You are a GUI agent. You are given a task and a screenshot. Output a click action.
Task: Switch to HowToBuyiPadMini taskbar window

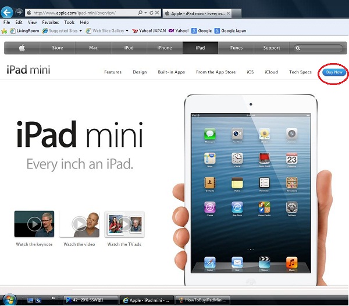pyautogui.click(x=203, y=300)
